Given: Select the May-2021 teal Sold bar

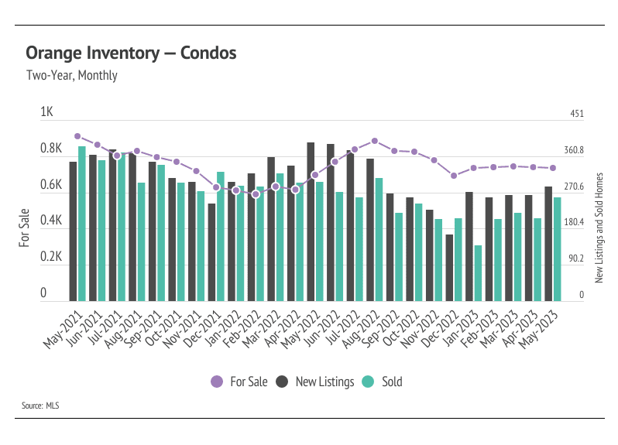Looking at the screenshot, I should point(82,224).
